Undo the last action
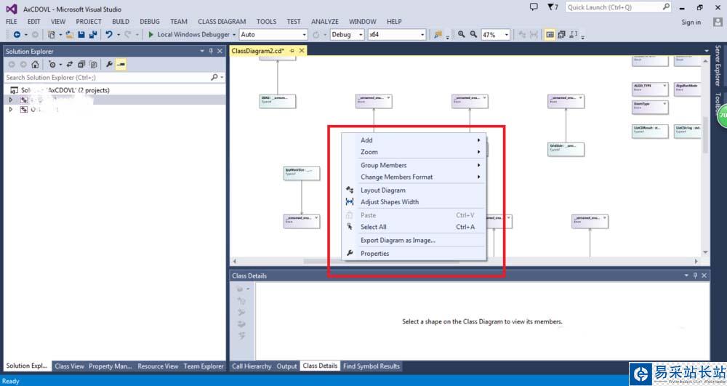Screen dimensions: 727x386 (109, 35)
